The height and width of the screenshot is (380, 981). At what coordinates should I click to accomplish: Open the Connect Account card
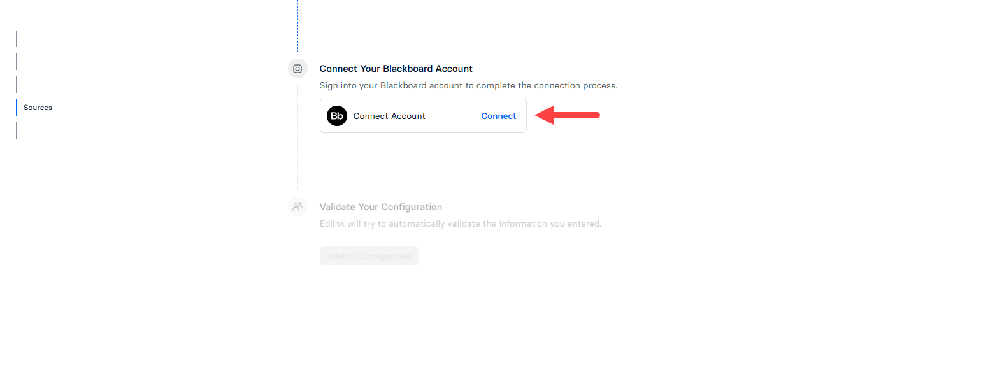coord(422,116)
